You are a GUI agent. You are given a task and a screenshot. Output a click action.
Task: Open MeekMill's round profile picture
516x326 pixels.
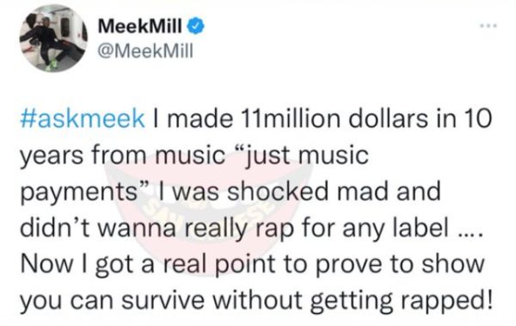53,38
